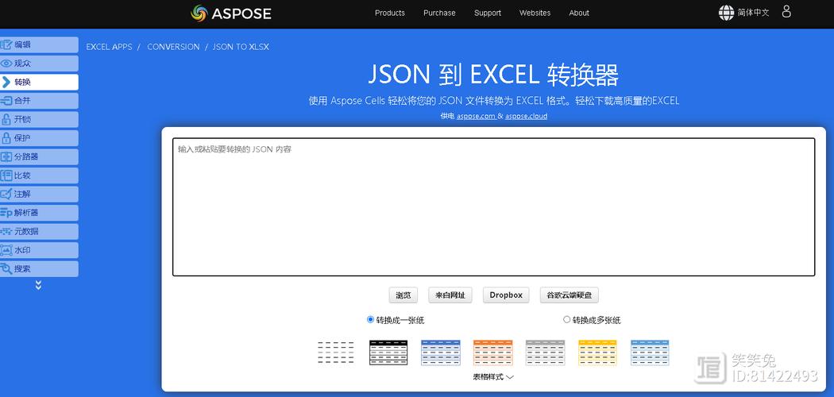Click the 编辑 (edit) sidebar icon

click(6, 44)
